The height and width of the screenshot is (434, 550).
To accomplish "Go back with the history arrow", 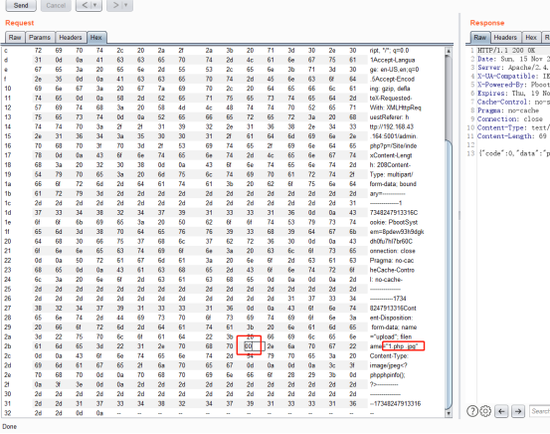I will click(85, 5).
